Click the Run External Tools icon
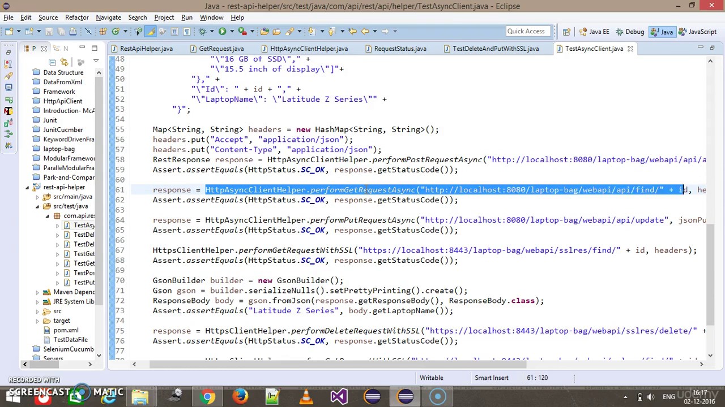 (242, 31)
